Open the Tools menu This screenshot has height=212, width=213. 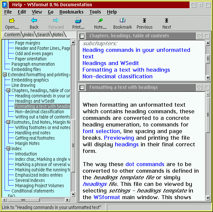pos(95,12)
